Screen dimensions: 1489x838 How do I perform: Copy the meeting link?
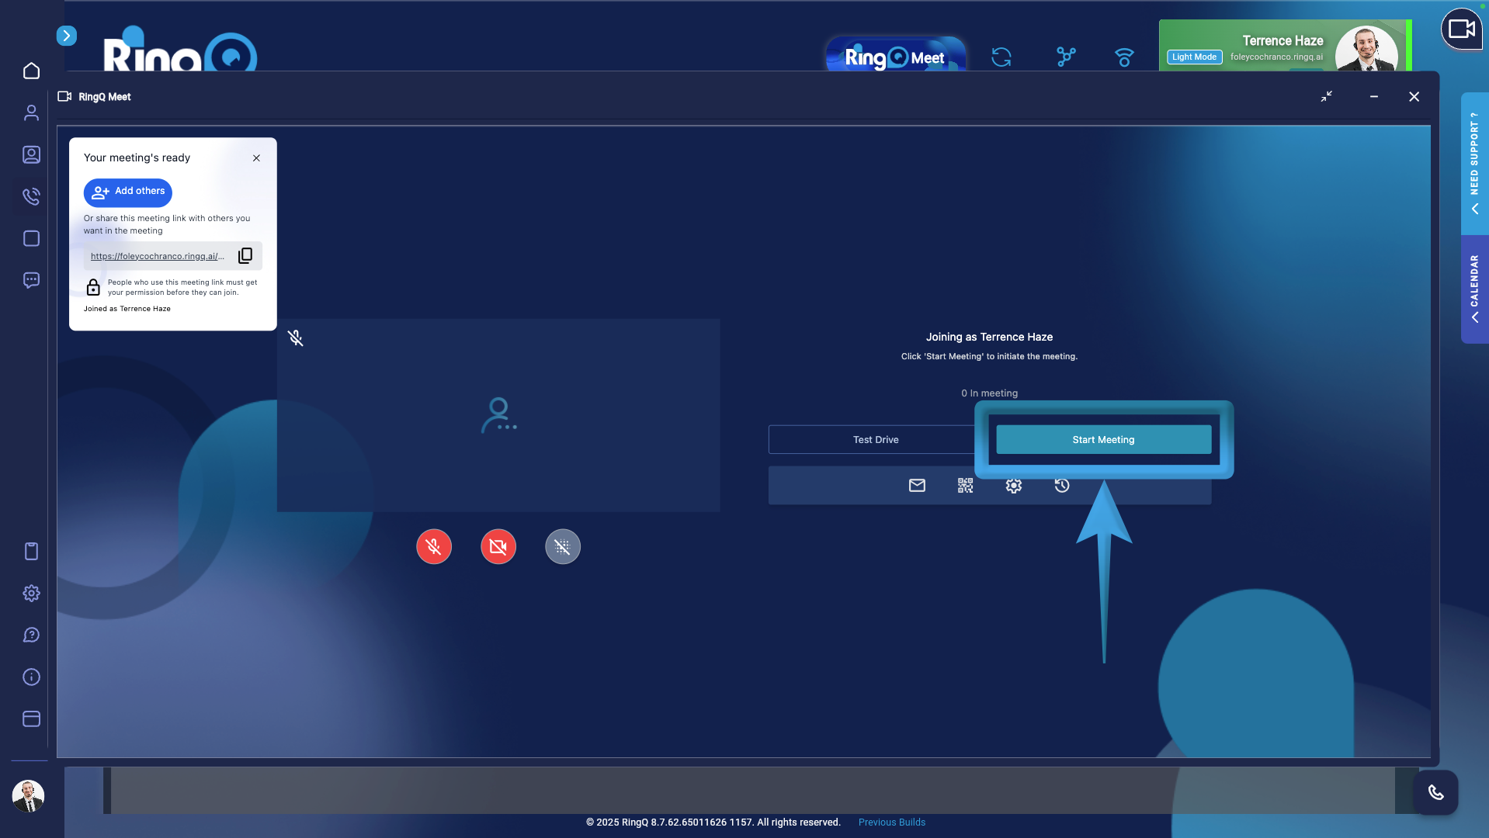(245, 256)
